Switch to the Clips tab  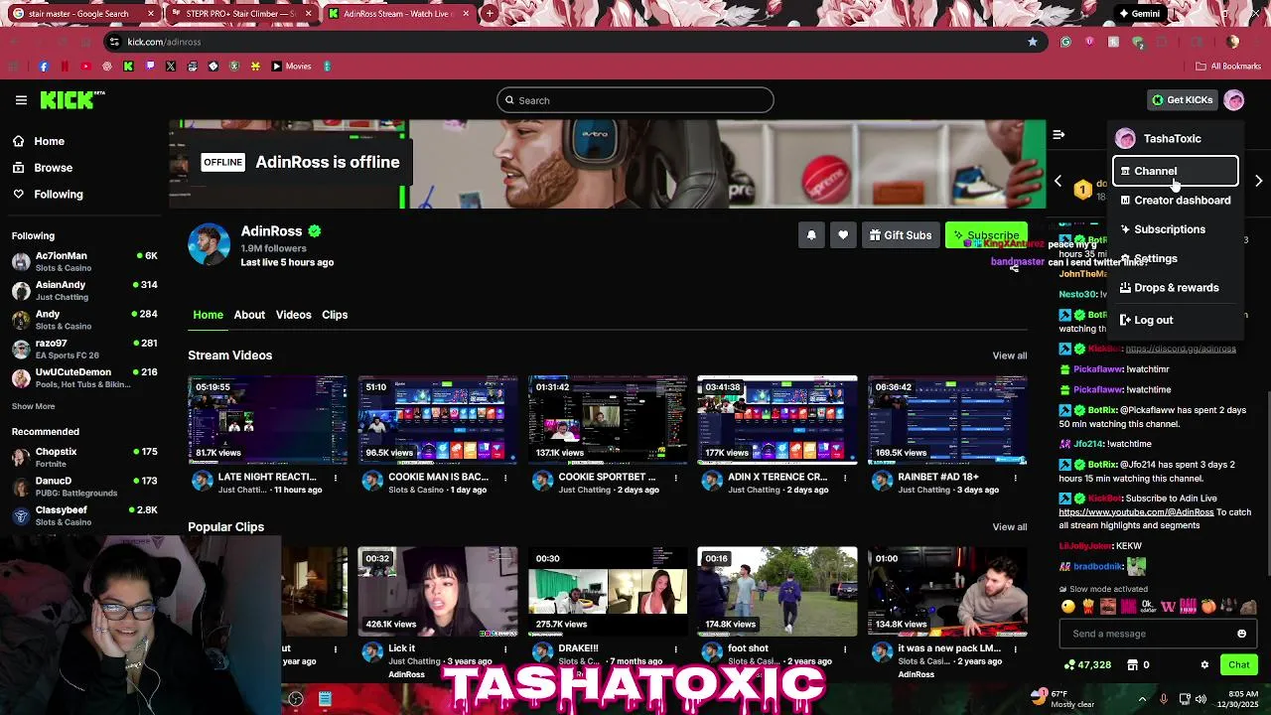click(x=335, y=315)
